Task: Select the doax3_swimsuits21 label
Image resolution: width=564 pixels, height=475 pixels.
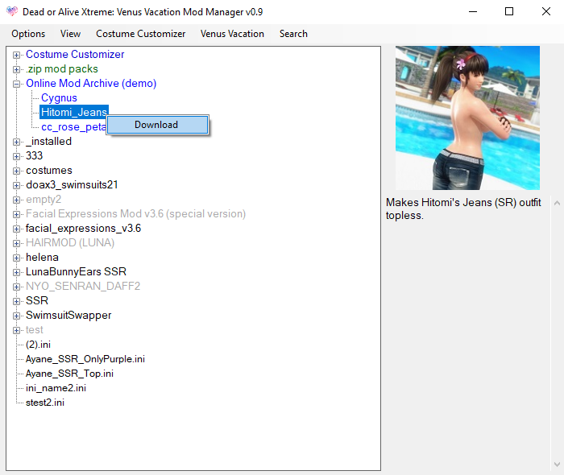Action: pyautogui.click(x=72, y=184)
